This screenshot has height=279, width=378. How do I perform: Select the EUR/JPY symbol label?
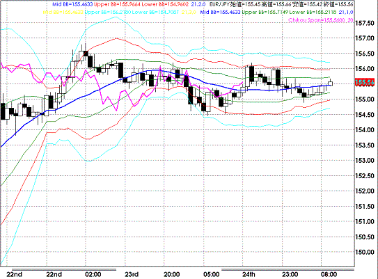point(219,4)
